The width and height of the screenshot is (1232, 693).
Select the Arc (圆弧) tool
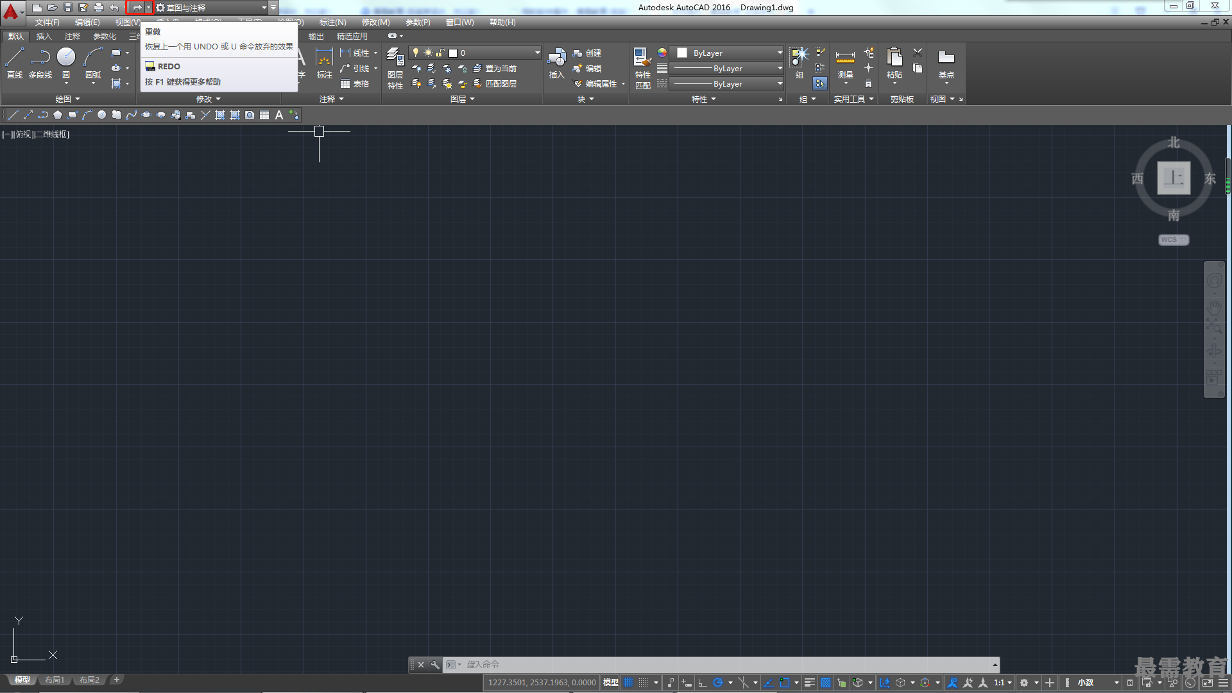pyautogui.click(x=93, y=63)
